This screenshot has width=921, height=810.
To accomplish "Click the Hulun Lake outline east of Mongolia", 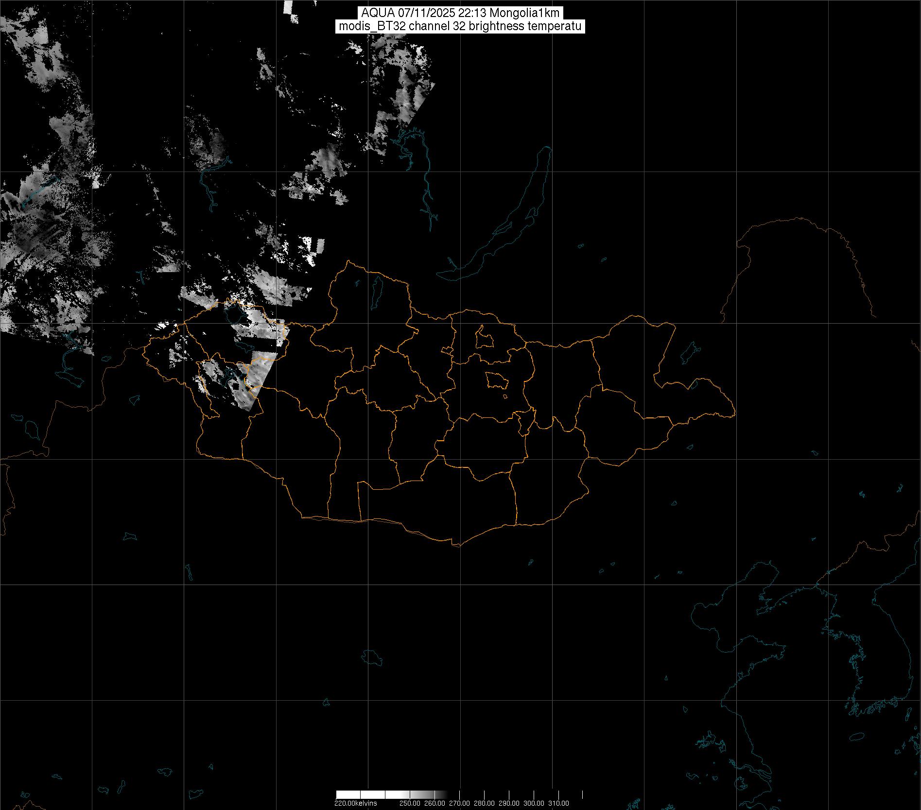I will tap(689, 354).
